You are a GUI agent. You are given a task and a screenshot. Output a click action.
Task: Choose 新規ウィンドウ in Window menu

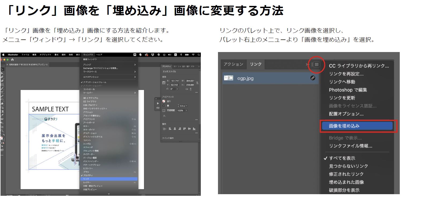[90, 59]
